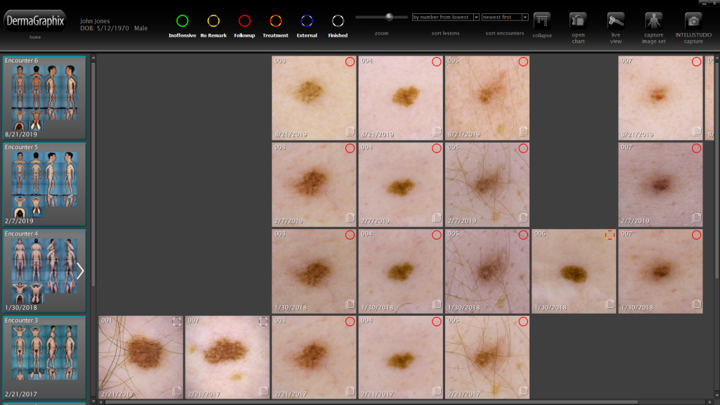Click capture image set body icon
Viewport: 720px width, 405px height.
653,21
